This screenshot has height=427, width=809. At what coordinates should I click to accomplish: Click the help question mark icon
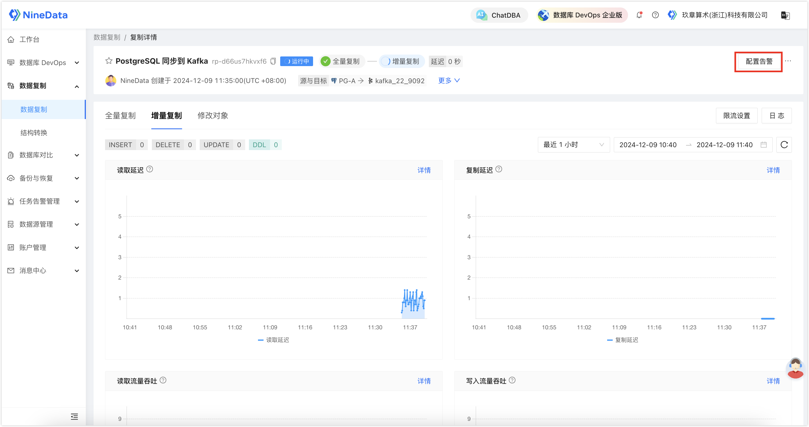(x=655, y=15)
